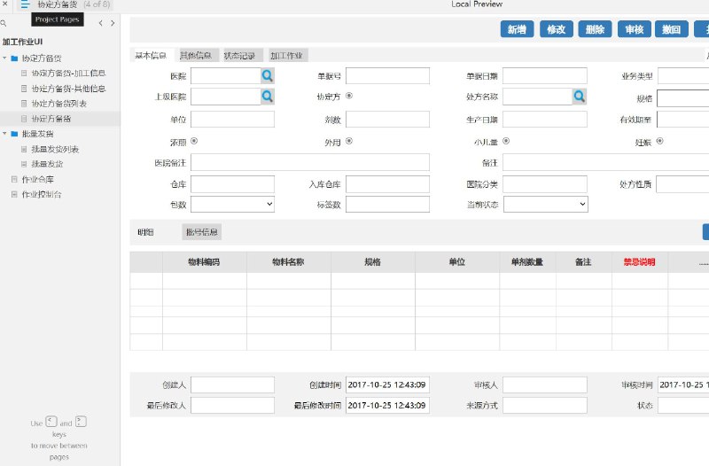
Task: Click the 物料编码 column header
Action: [x=205, y=261]
